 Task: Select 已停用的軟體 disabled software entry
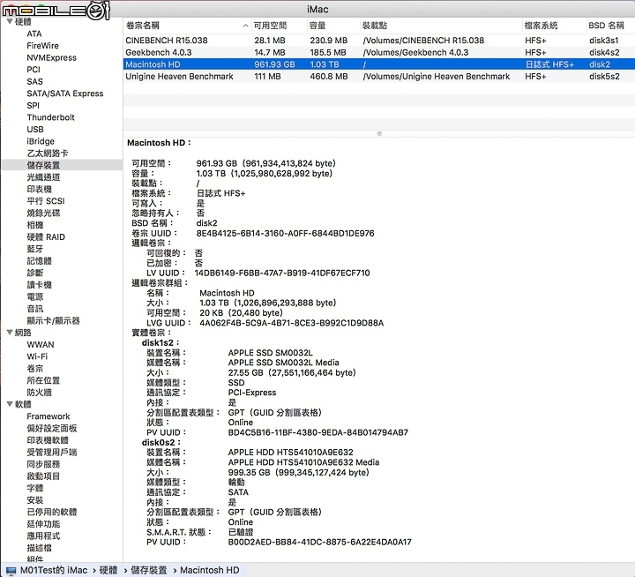pos(51,512)
